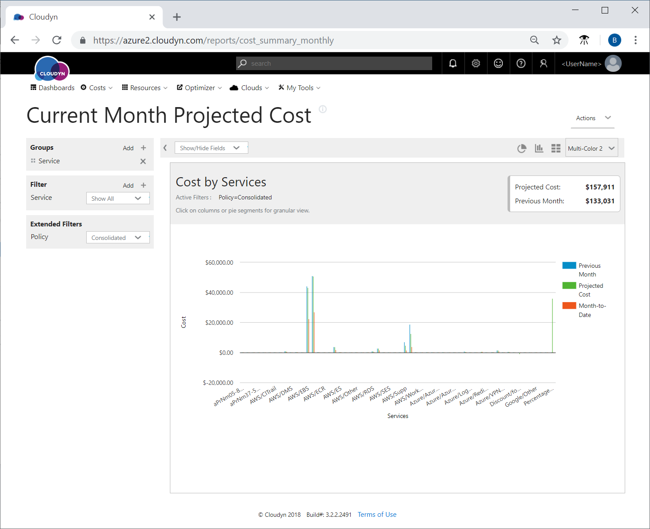
Task: Click the <UserName> label
Action: pyautogui.click(x=581, y=64)
